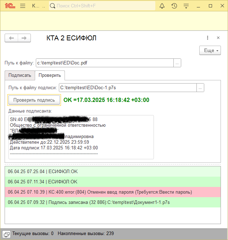Click Действителен до:22.12.2025 line
The image size is (228, 240).
coord(49,142)
